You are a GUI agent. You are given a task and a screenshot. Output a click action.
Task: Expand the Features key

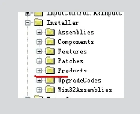pyautogui.click(x=39, y=51)
